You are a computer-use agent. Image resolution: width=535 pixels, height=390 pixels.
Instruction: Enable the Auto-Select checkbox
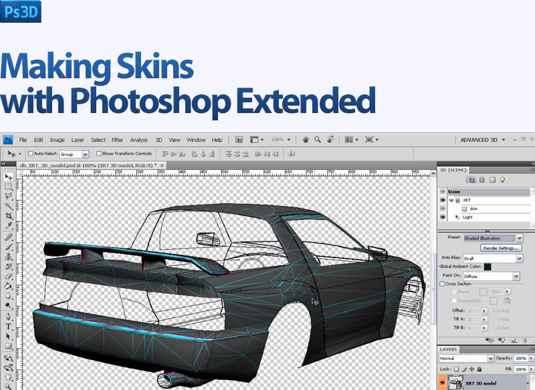point(30,154)
